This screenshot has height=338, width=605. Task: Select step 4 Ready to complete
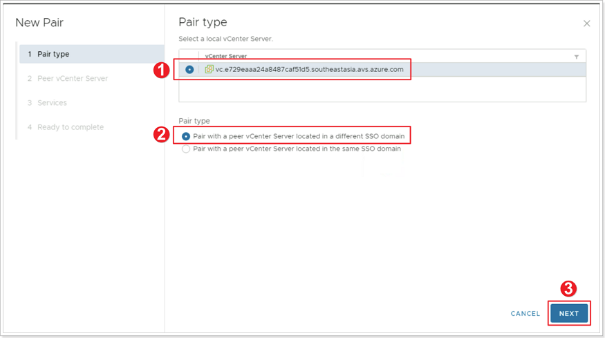(x=66, y=127)
